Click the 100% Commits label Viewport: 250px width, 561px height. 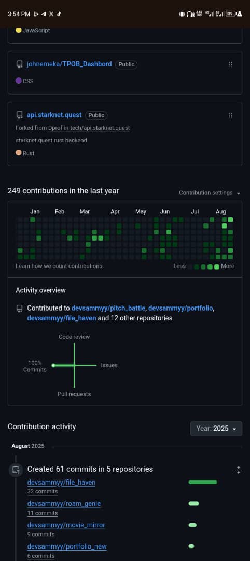35,366
